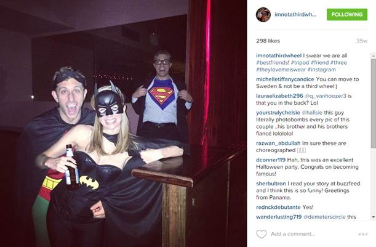Click the costume party photo
Screen dimensions: 376x247
123,123
